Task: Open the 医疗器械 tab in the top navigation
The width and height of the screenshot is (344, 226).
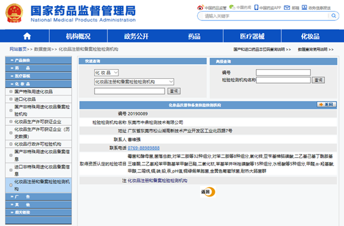Action: click(x=252, y=36)
